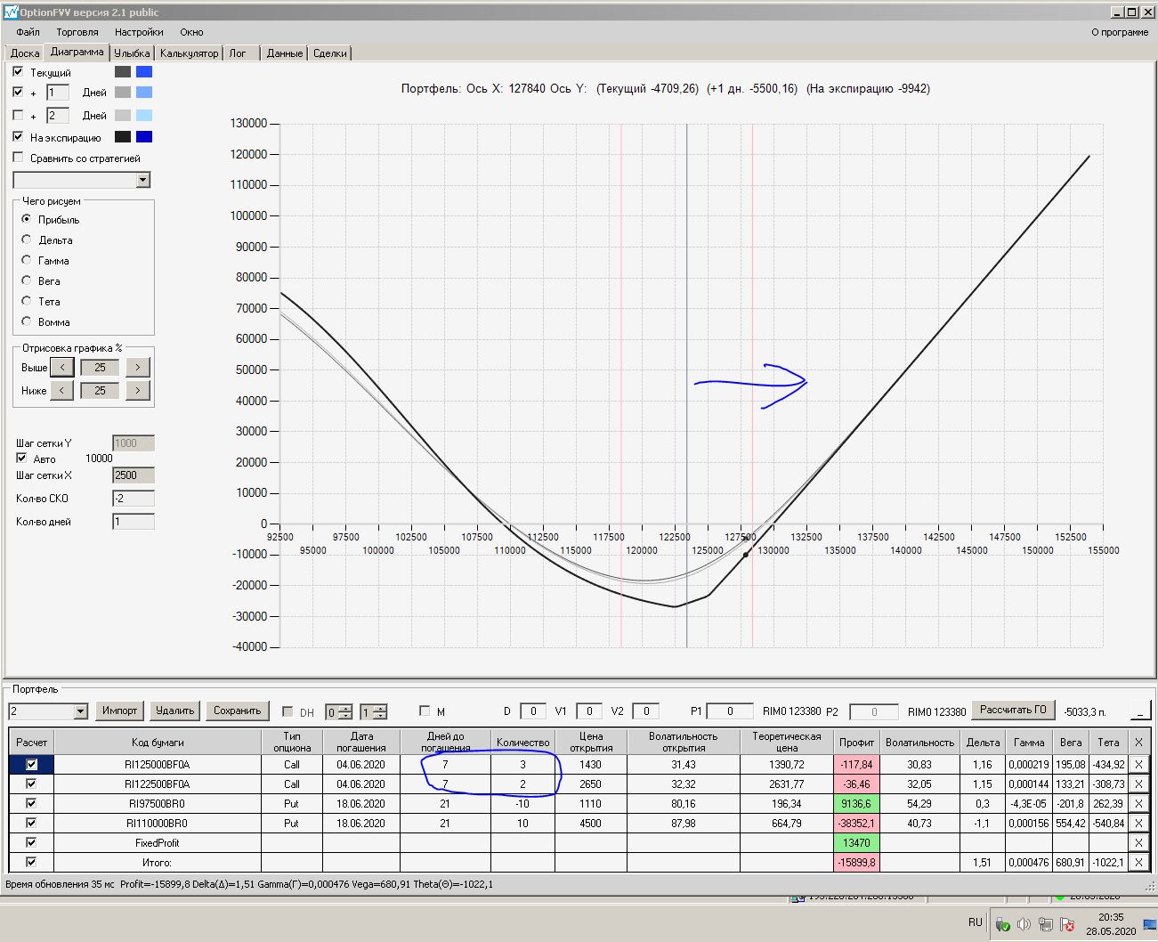1158x942 pixels.
Task: Click the OptionFVV application icon in title bar
Action: pos(11,12)
